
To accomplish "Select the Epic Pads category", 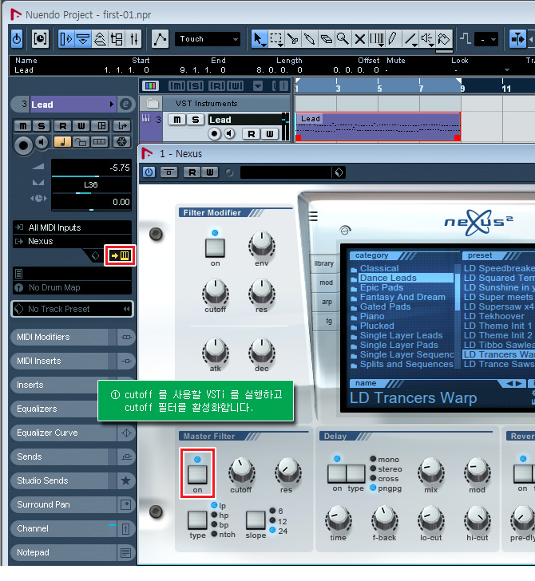I will 382,287.
